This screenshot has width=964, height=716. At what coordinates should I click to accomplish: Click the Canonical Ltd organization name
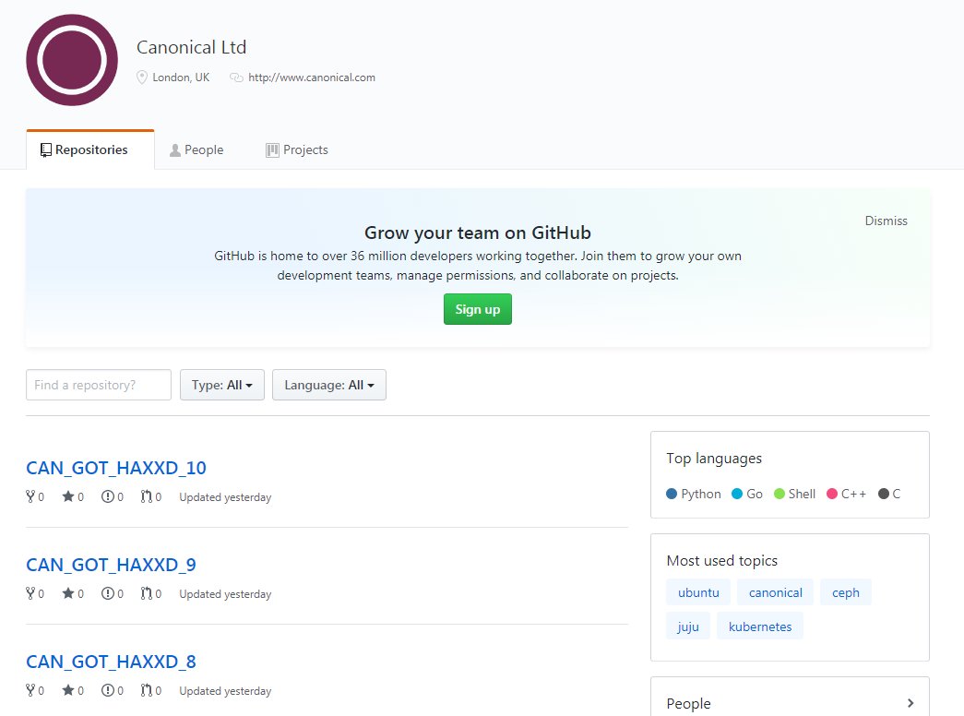coord(191,47)
